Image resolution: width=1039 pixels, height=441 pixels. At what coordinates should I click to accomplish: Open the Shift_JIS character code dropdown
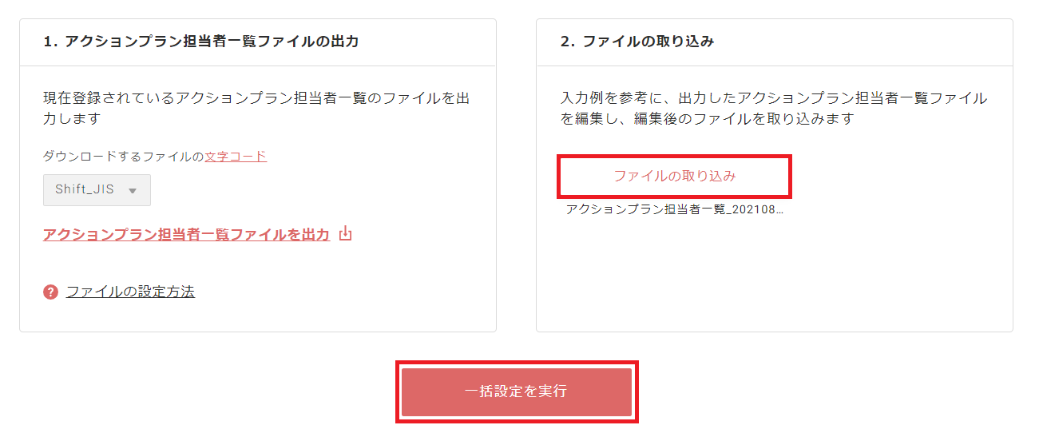click(x=97, y=190)
